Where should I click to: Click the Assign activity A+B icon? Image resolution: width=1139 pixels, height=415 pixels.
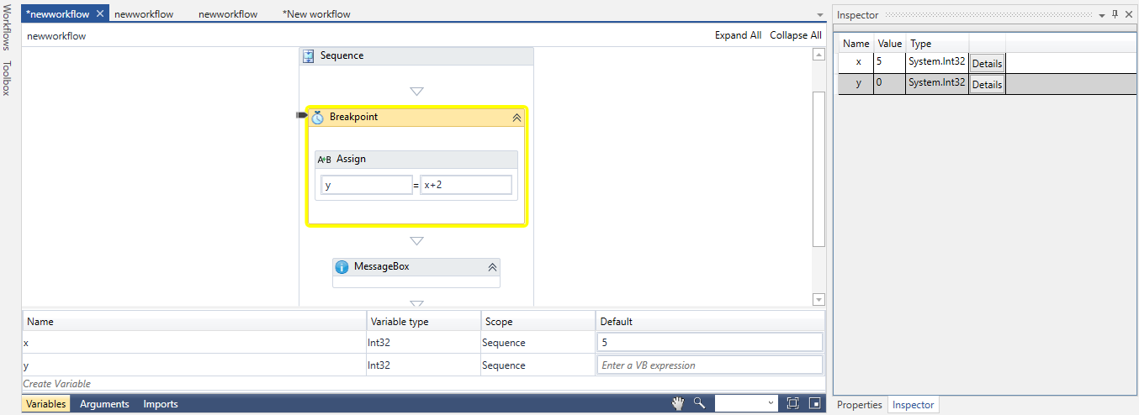324,160
